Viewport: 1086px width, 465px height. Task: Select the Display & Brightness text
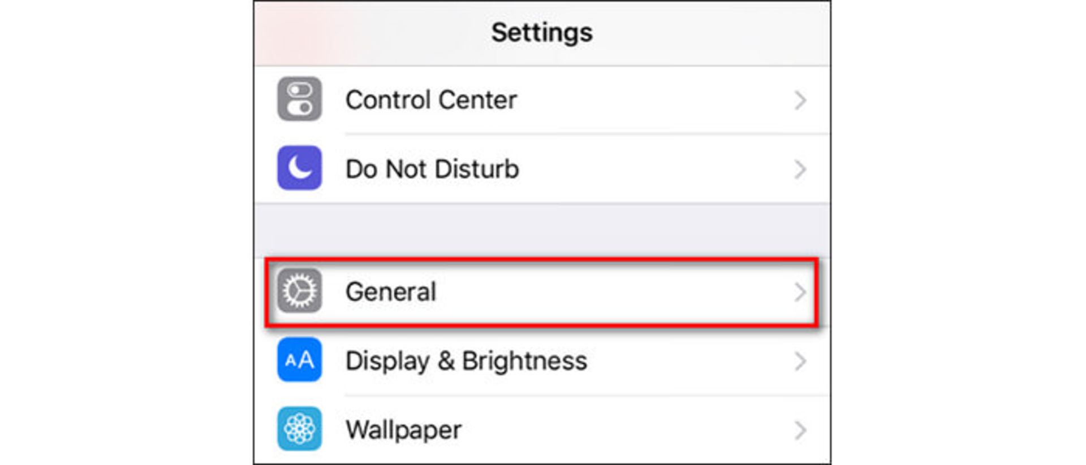click(x=466, y=361)
